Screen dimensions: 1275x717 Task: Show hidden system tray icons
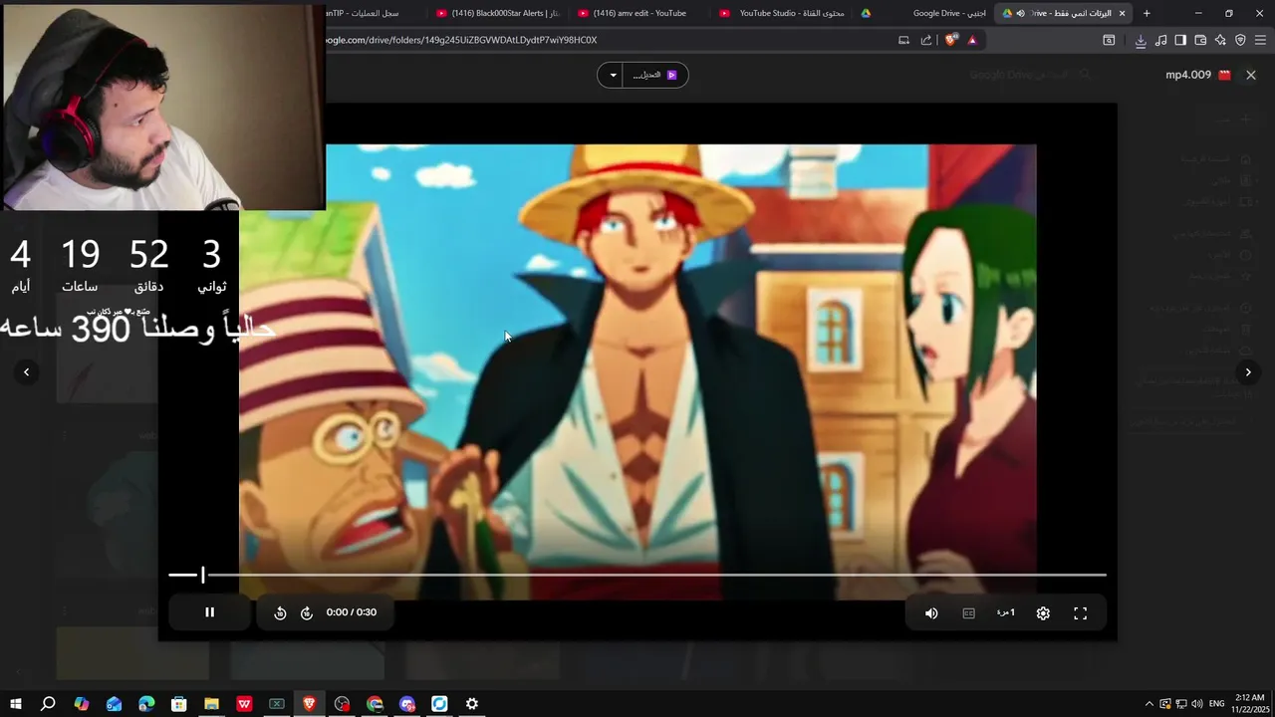tap(1148, 704)
